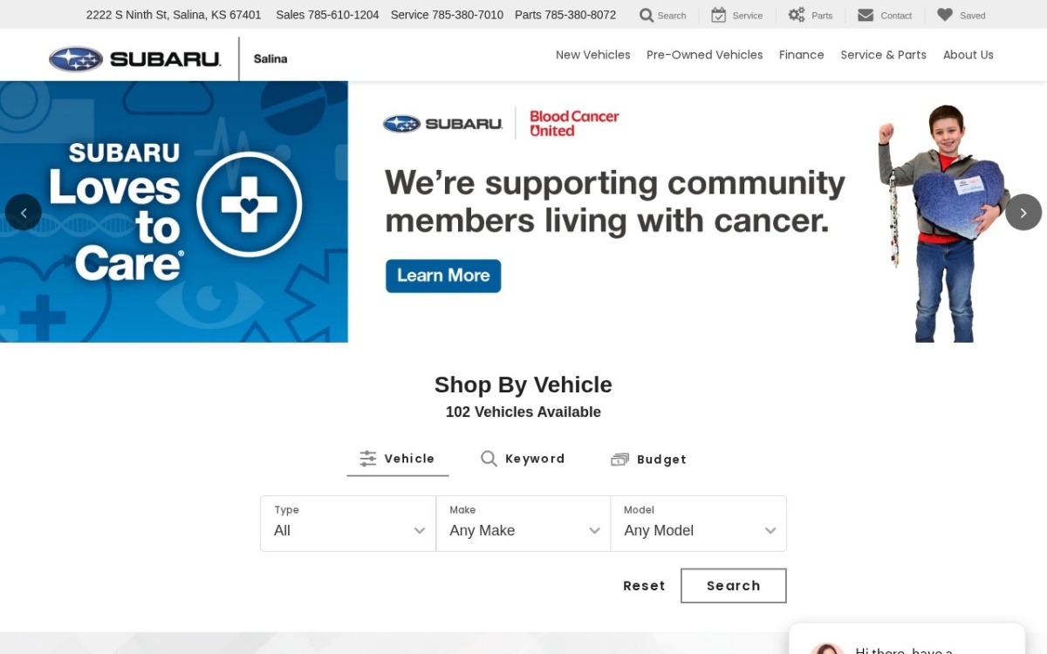
Task: Open Saved vehicles heart icon
Action: [945, 15]
